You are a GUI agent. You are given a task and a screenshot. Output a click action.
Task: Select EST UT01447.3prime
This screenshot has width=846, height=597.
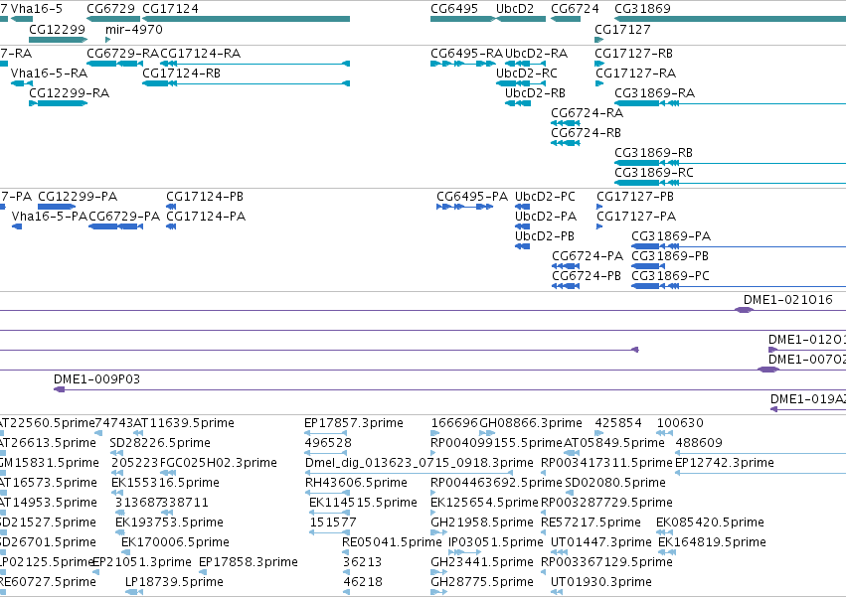pyautogui.click(x=601, y=542)
